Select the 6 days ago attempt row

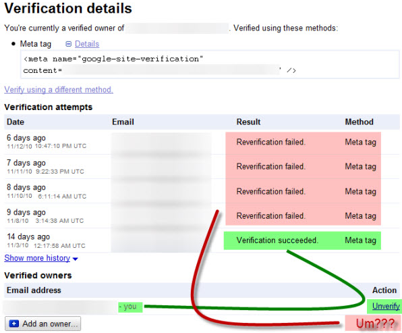(202, 142)
